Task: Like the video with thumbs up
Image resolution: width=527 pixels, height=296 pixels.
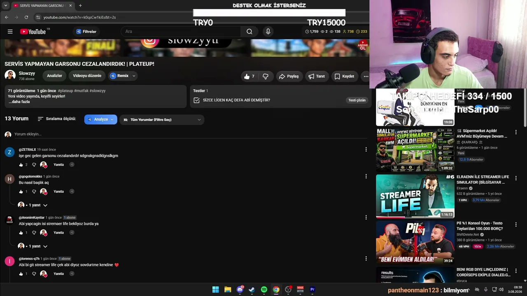Action: click(x=249, y=76)
